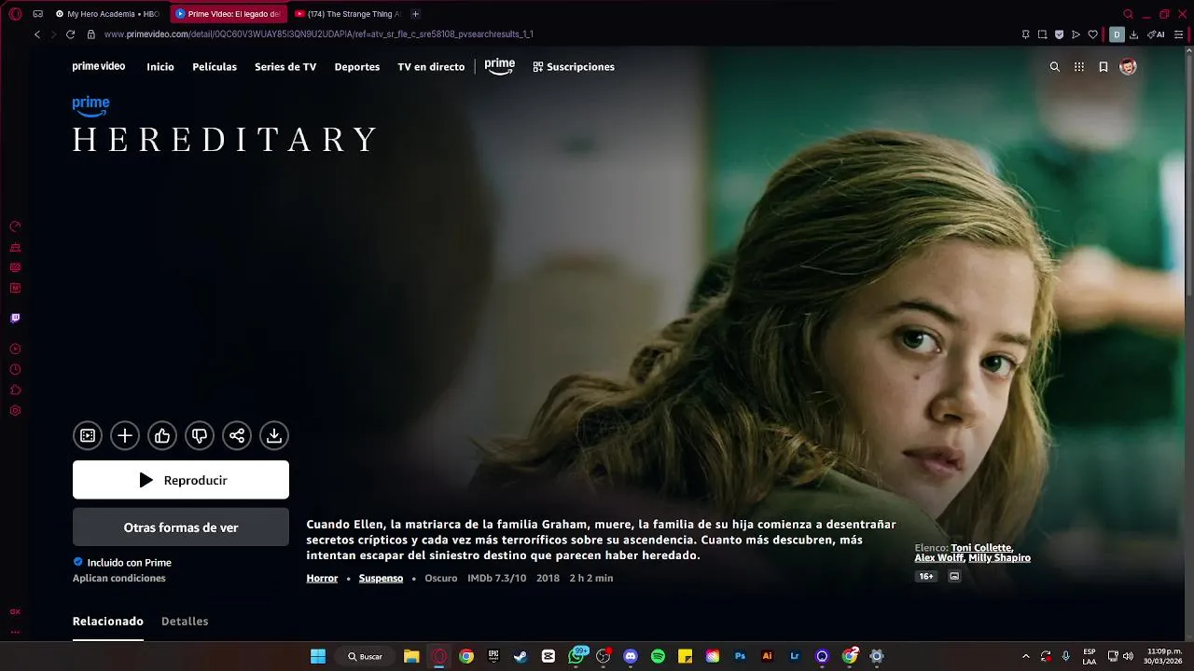Image resolution: width=1194 pixels, height=671 pixels.
Task: Click the download icon next to share
Action: point(274,435)
